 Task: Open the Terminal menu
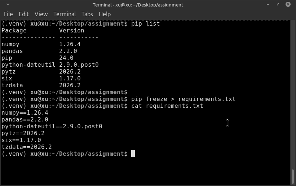65,14
